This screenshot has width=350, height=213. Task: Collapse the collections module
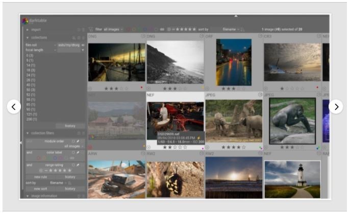27,38
